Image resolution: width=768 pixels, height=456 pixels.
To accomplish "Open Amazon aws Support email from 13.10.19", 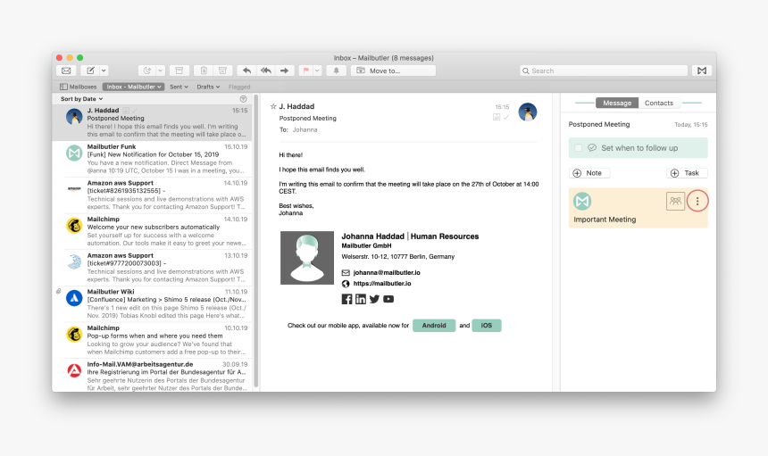I will (x=153, y=267).
